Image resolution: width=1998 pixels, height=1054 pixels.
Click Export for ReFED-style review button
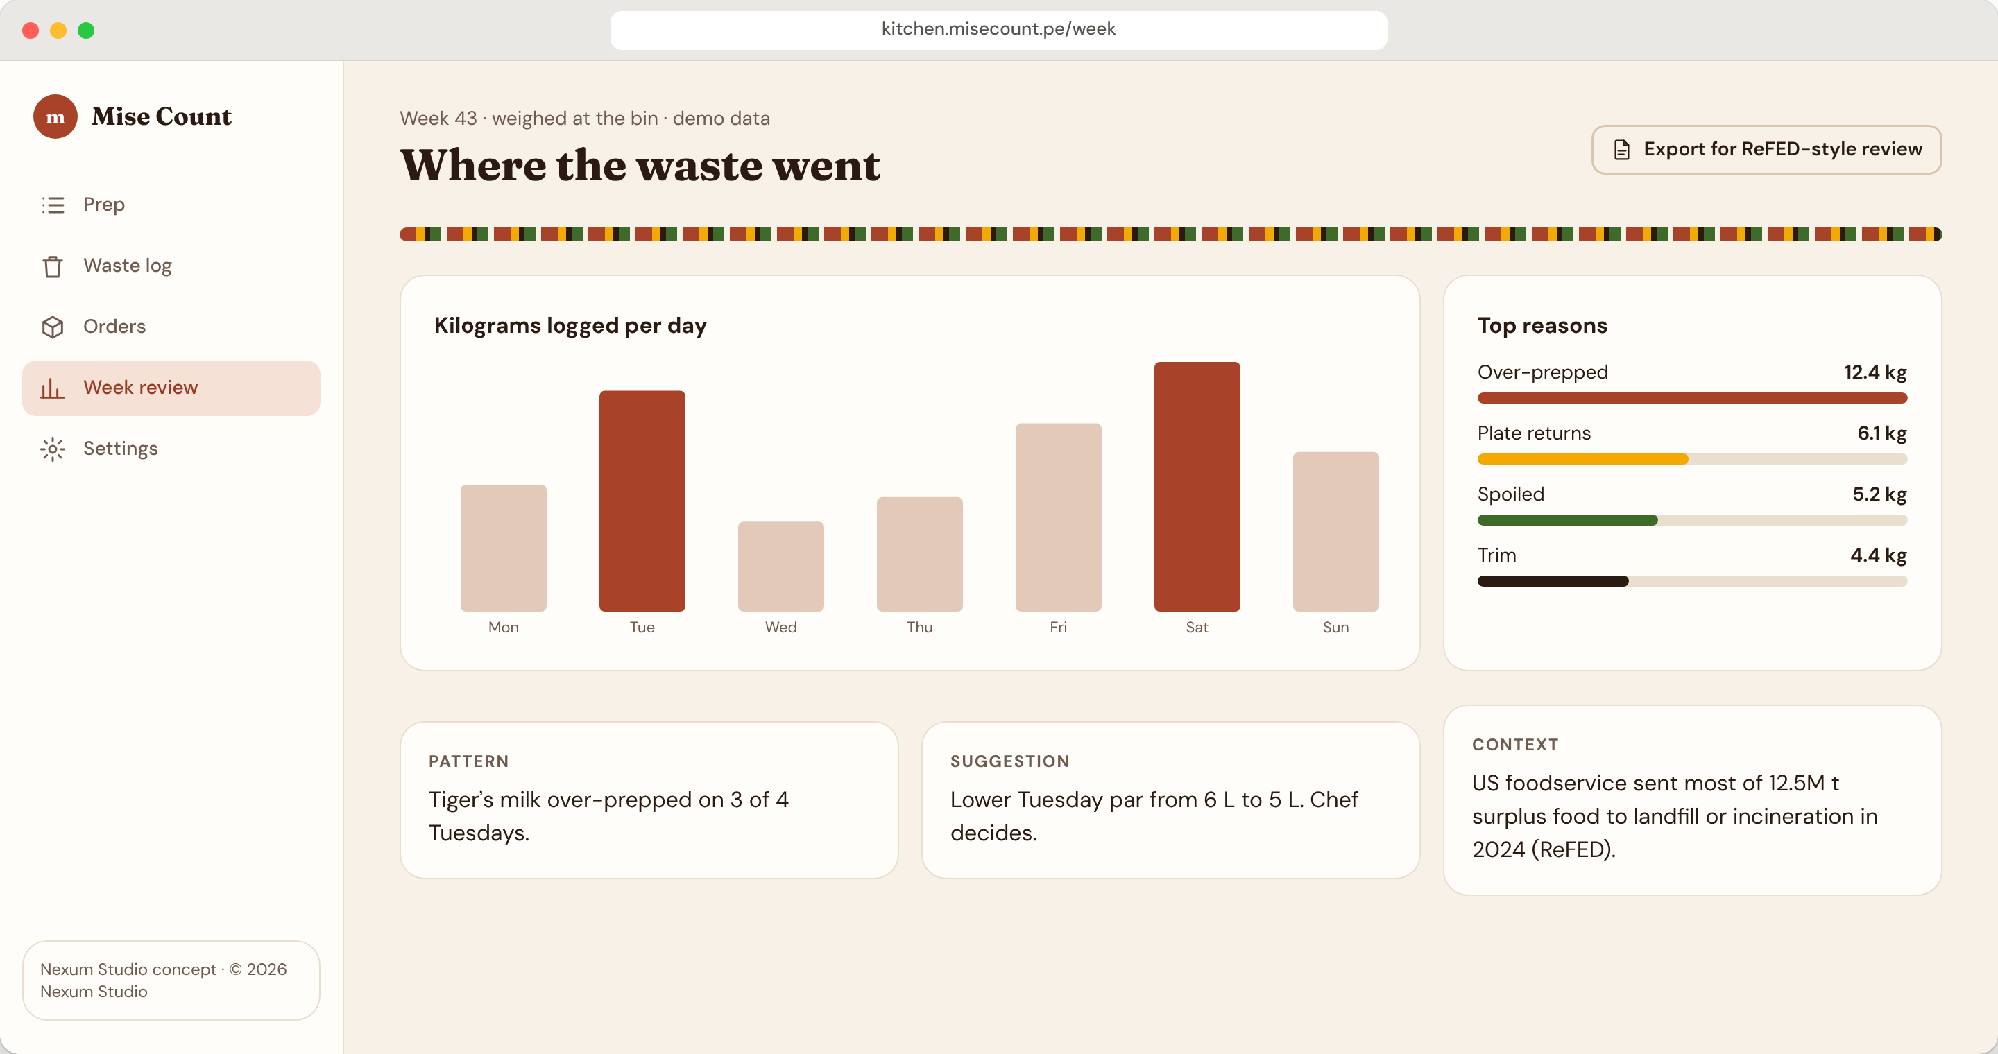tap(1766, 150)
